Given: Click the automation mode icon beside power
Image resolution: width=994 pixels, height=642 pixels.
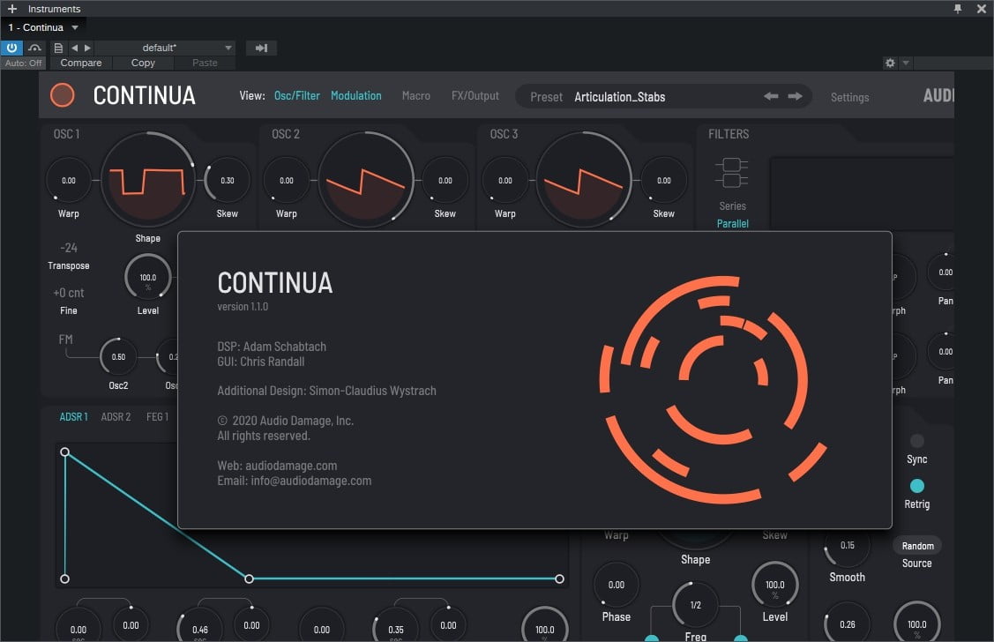Looking at the screenshot, I should coord(35,48).
